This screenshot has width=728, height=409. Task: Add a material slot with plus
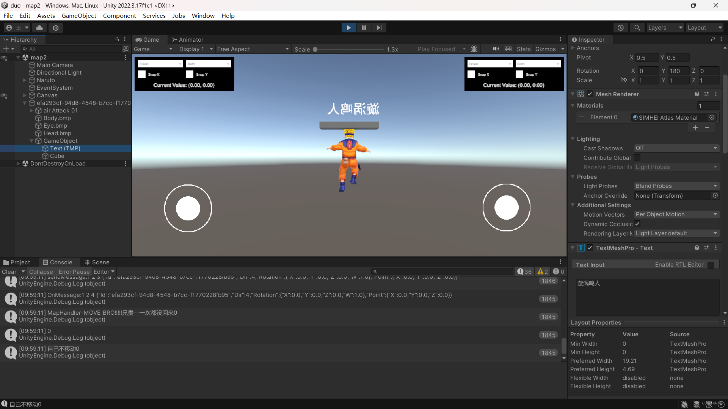tap(695, 128)
